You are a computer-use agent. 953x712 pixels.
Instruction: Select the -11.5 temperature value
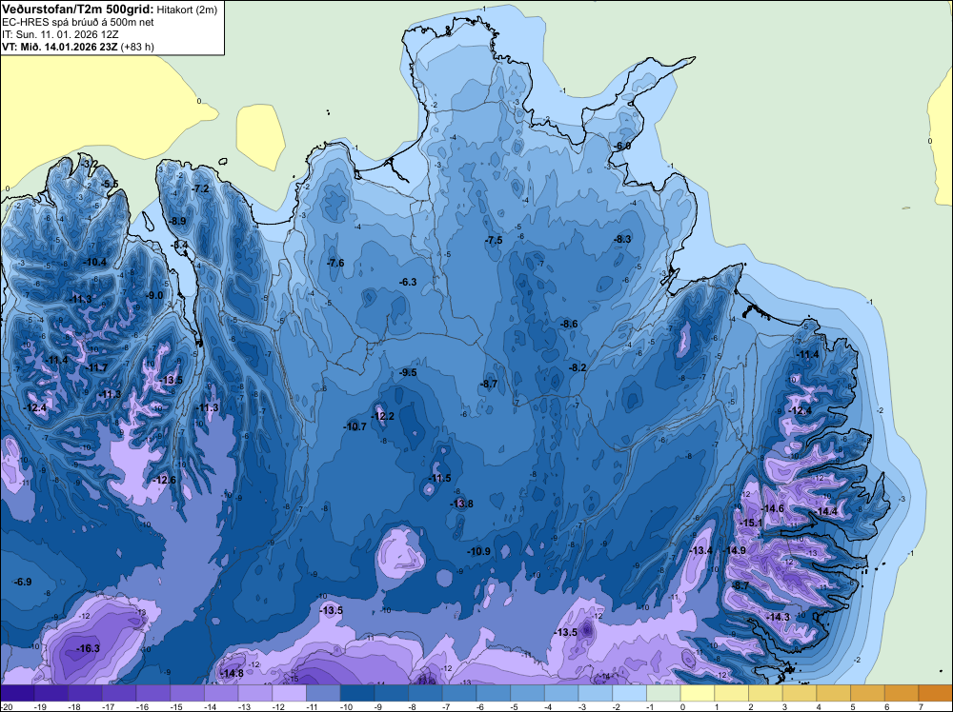pyautogui.click(x=439, y=478)
